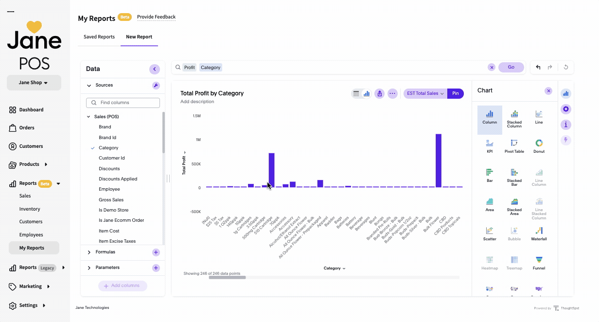Image resolution: width=599 pixels, height=322 pixels.
Task: Reset the search with refresh icon
Action: coord(566,67)
